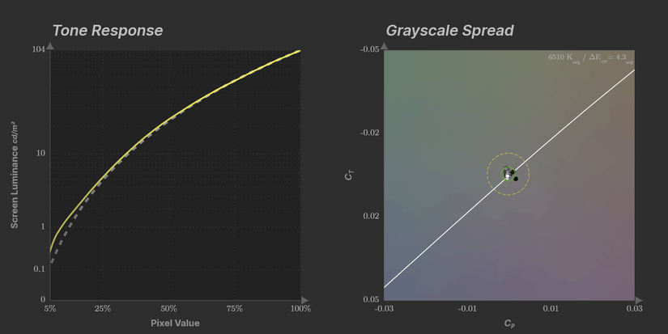Click the Grayscale Spread chart title
Viewport: 668px width, 334px height.
coord(450,31)
